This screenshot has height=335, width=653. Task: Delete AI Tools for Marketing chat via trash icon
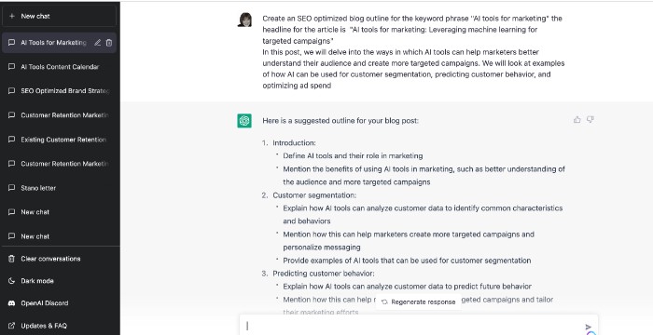click(109, 43)
